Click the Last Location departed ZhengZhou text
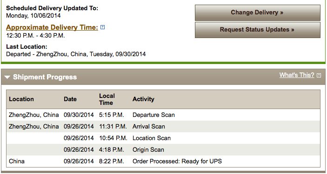 pos(76,54)
